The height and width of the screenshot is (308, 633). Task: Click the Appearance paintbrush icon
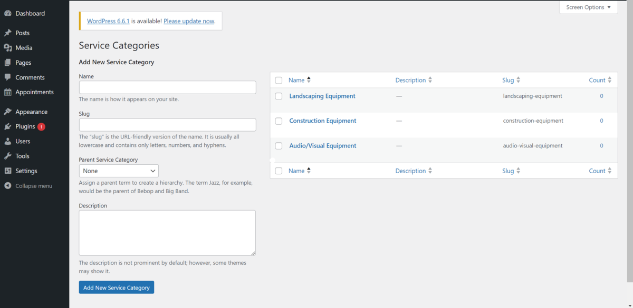8,112
